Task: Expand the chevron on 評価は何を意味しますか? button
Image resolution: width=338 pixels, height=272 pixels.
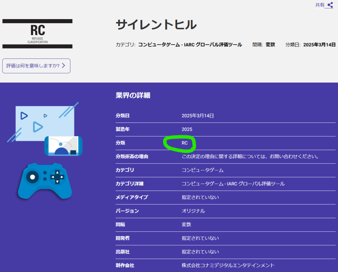Action: [x=64, y=65]
